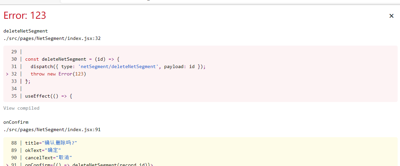Click line 35 useEffect code line
Viewport: 400px width, 166px height.
click(49, 96)
